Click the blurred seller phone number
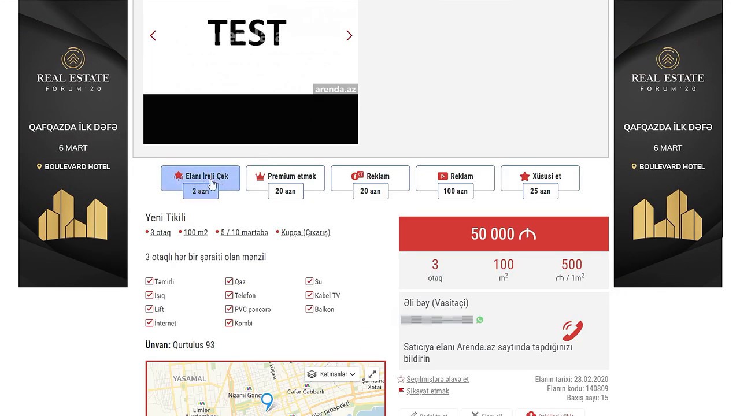This screenshot has width=740, height=416. coord(437,320)
